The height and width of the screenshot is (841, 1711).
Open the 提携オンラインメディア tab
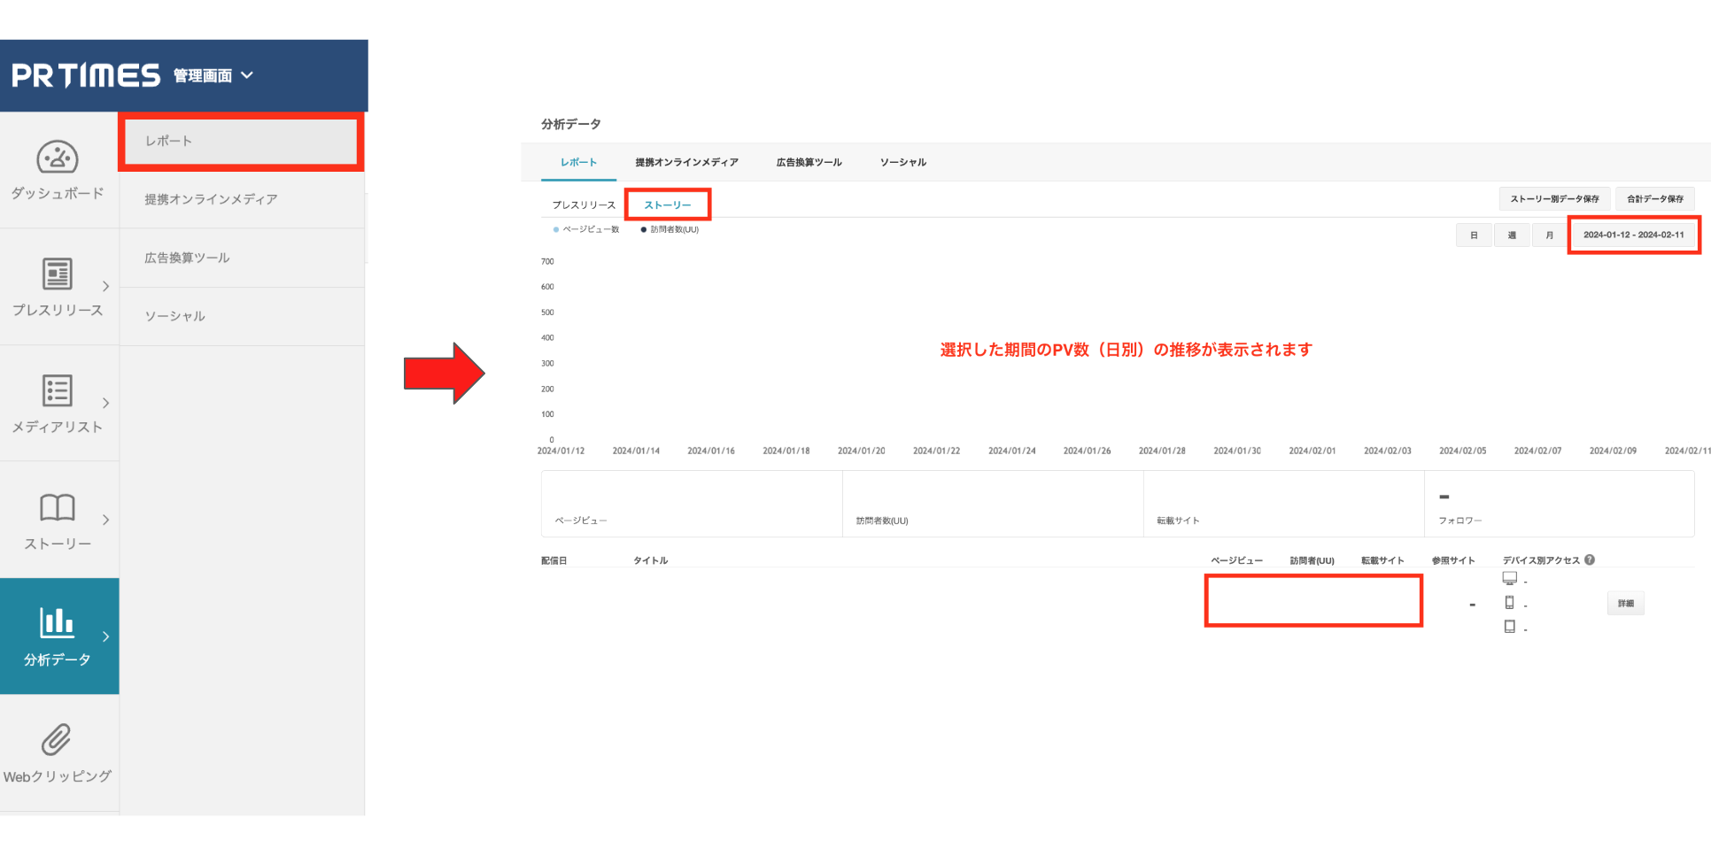[x=686, y=162]
